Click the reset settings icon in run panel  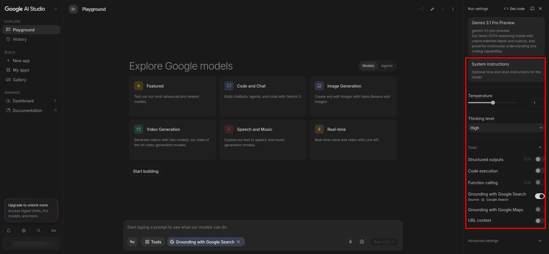coord(532,9)
